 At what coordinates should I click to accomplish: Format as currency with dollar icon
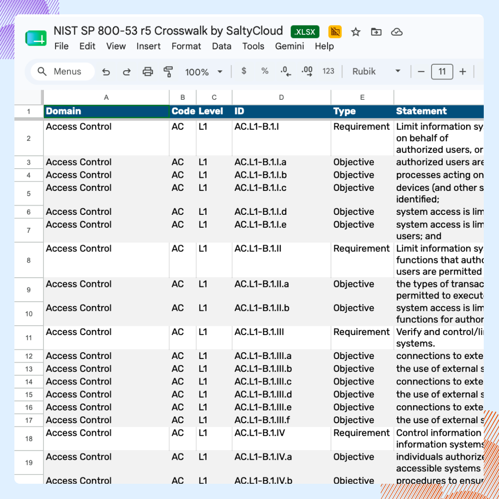coord(244,71)
